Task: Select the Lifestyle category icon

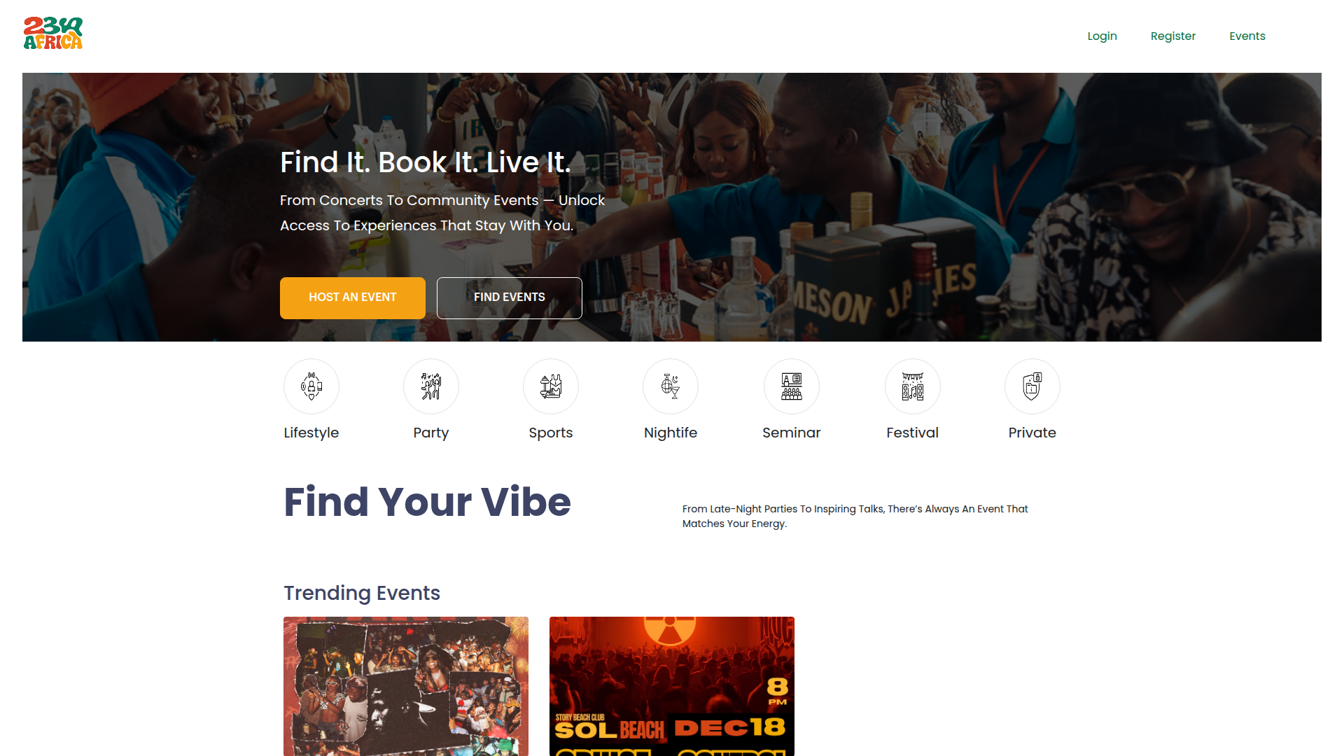Action: click(x=311, y=386)
